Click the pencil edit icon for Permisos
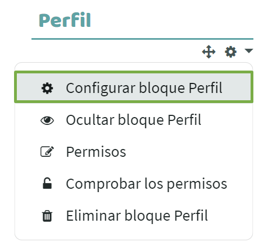 pos(47,151)
